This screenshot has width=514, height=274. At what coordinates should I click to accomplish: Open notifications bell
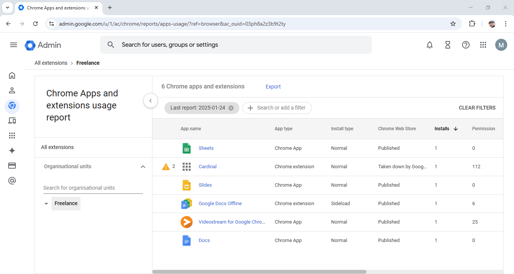[430, 45]
